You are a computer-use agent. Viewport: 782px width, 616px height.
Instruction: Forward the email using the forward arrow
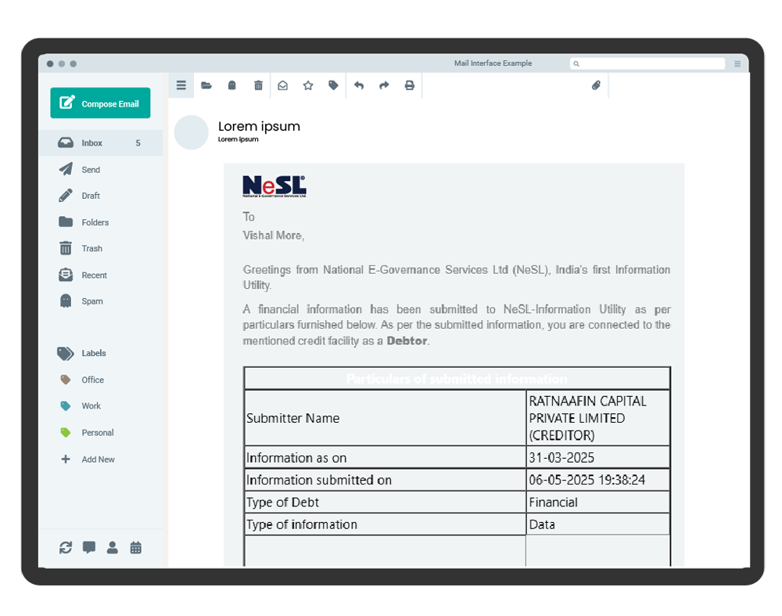[384, 85]
